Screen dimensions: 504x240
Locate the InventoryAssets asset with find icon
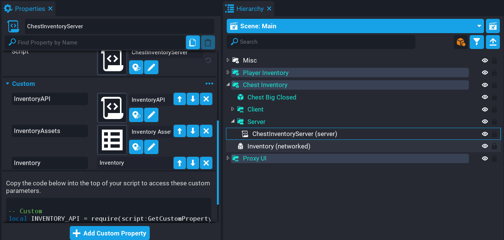click(136, 147)
